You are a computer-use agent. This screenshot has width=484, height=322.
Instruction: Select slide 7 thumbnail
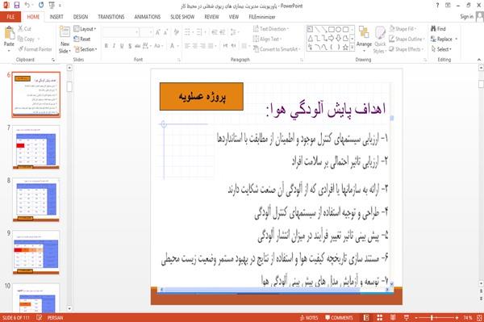pos(36,147)
